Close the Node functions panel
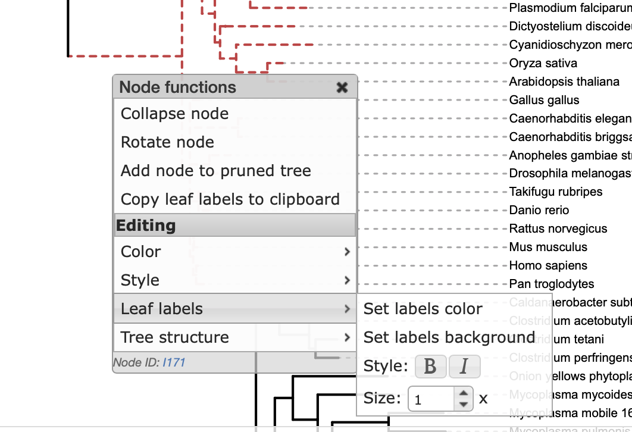This screenshot has width=632, height=432. 342,87
